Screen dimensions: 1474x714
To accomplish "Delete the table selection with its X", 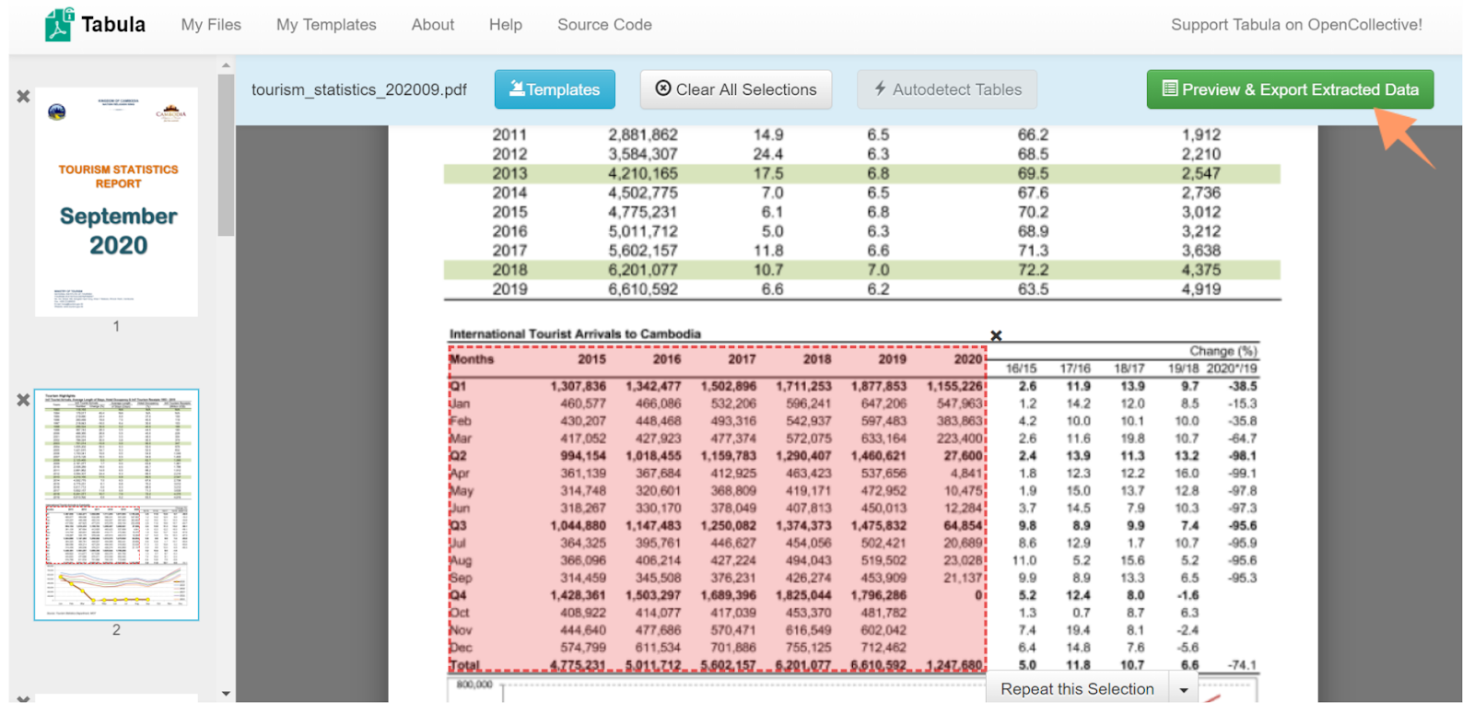I will pyautogui.click(x=996, y=335).
